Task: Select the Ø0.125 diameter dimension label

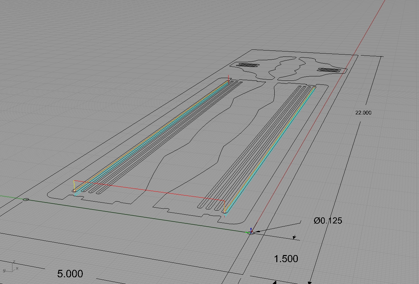Action: coord(327,221)
